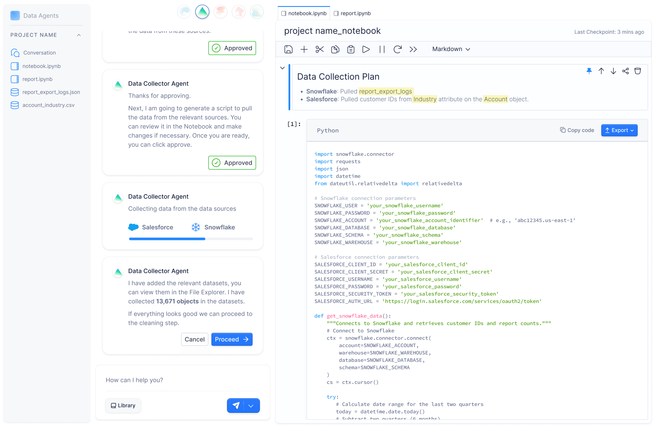Switch to the report.ipynb tab
655x425 pixels.
tap(352, 13)
